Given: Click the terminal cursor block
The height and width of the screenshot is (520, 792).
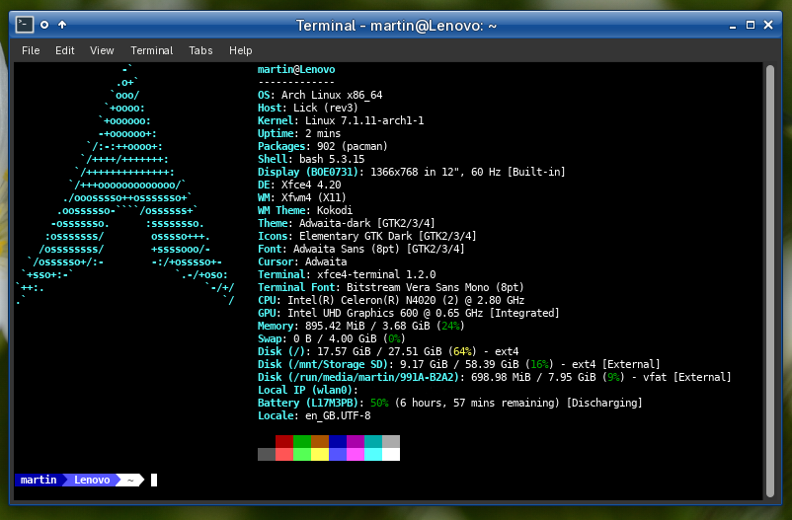Looking at the screenshot, I should pyautogui.click(x=154, y=480).
